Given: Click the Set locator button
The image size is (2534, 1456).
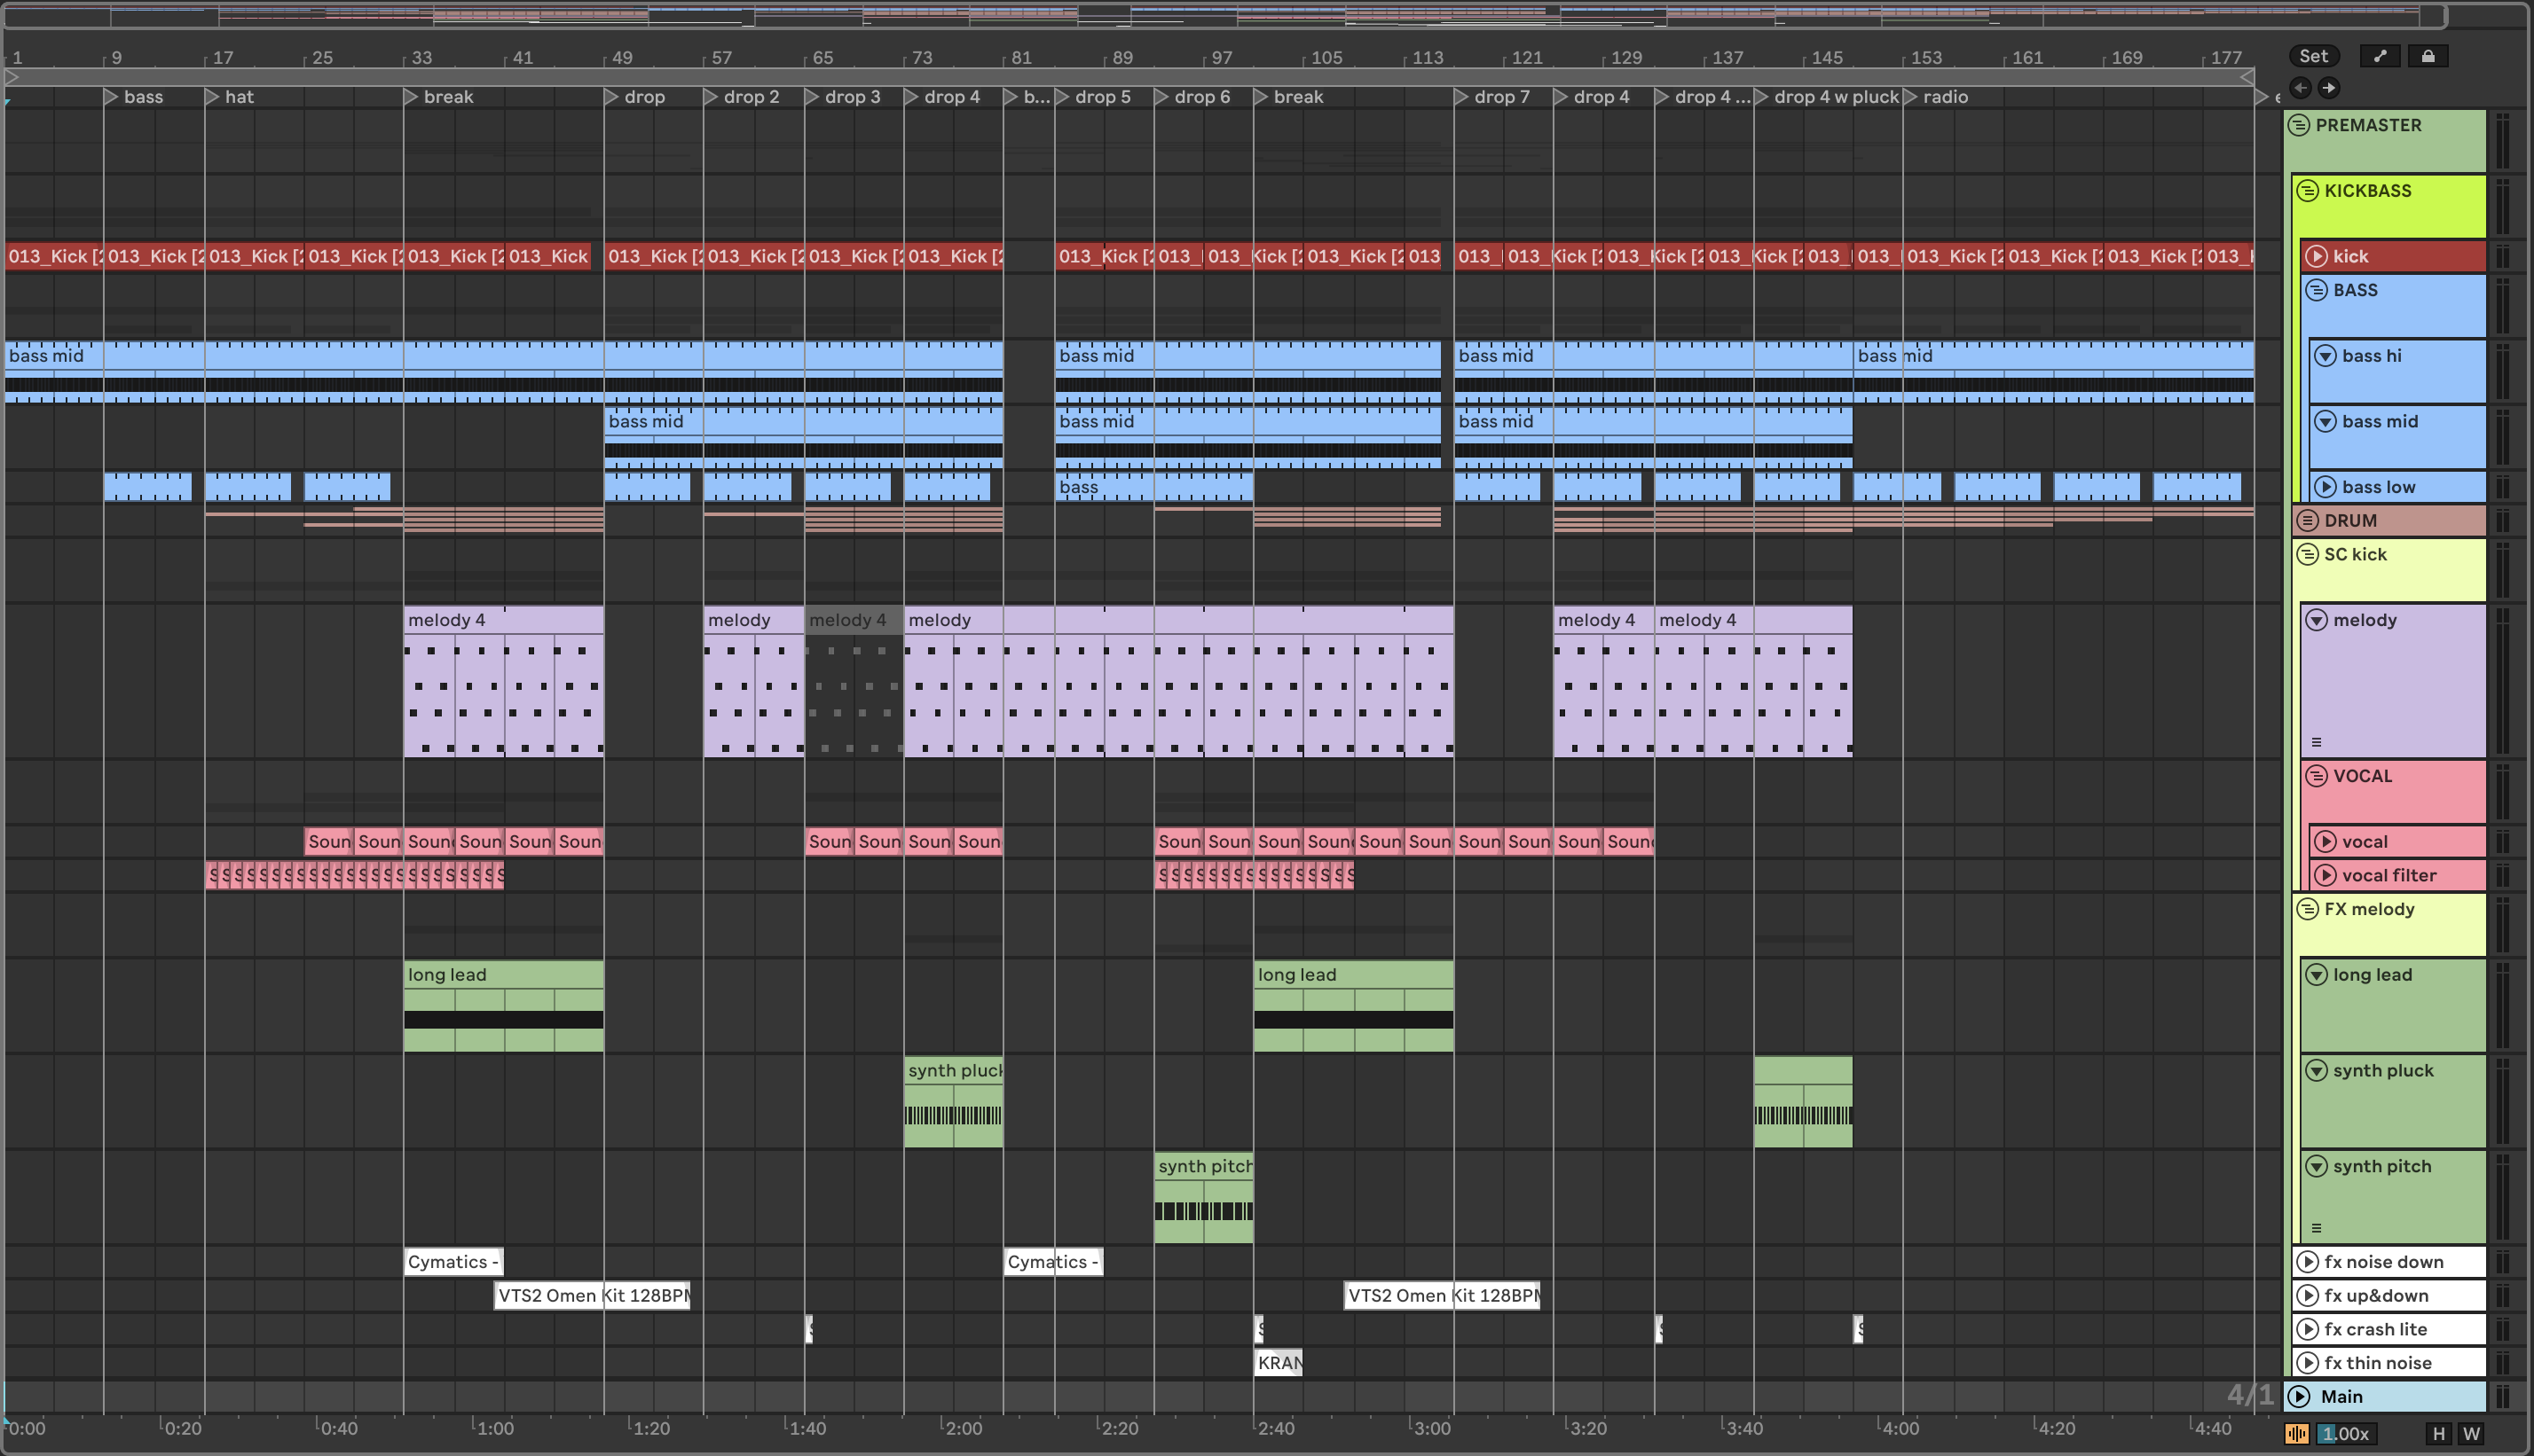Looking at the screenshot, I should click(x=2313, y=56).
